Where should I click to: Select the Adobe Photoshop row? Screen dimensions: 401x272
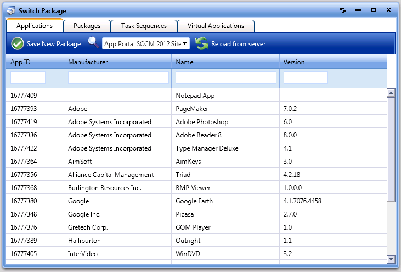point(196,121)
